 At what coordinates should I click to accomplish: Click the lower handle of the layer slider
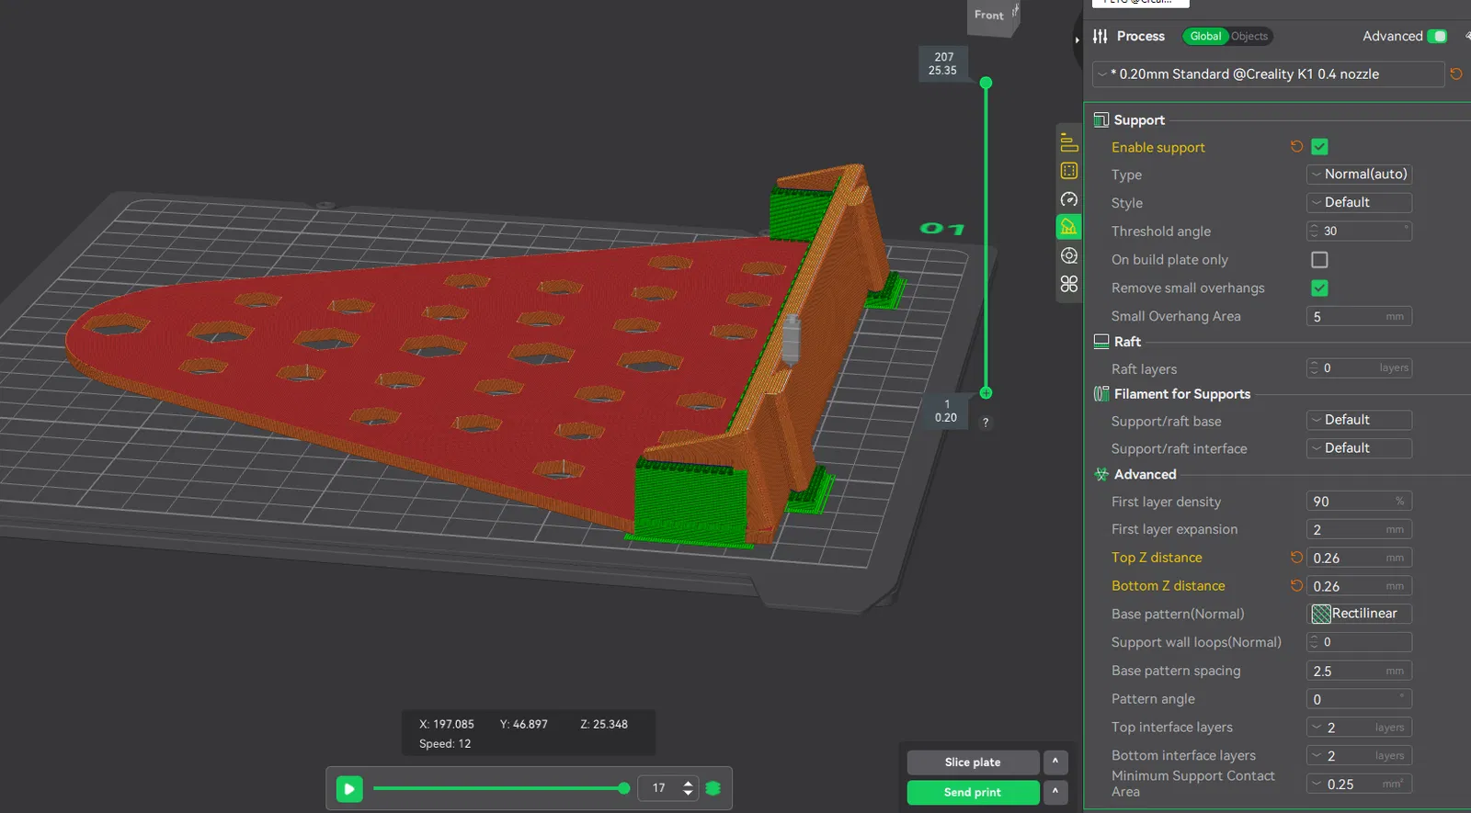(986, 393)
